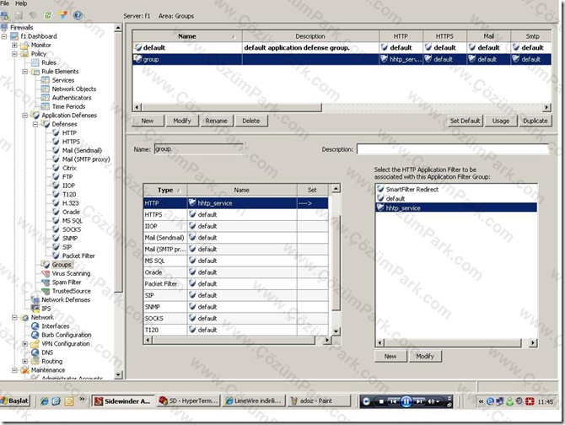Collapse the Policy tree node
The image size is (565, 425).
click(14, 54)
